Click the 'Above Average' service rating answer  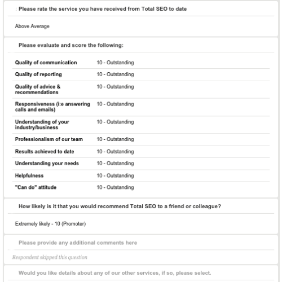point(32,27)
